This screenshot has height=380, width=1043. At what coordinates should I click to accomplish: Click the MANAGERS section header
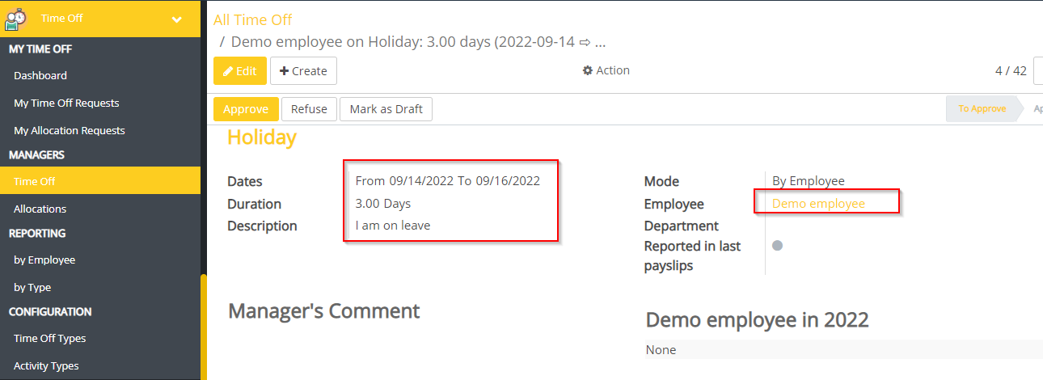pos(36,154)
